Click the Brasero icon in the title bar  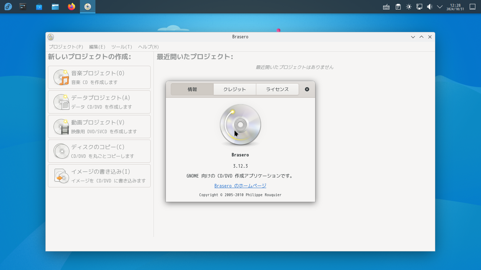click(51, 37)
